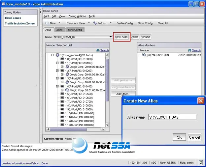
Task: Select the 1,0 U-Port PID 010000 port icon
Action: 62,59
